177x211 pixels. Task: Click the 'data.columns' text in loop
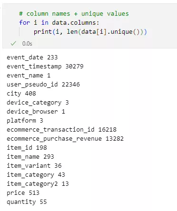[x=74, y=23]
